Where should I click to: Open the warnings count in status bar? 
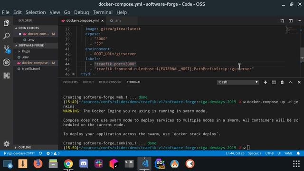point(57,153)
